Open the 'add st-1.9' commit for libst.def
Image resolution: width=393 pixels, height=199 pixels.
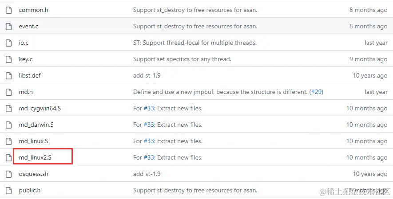click(147, 75)
